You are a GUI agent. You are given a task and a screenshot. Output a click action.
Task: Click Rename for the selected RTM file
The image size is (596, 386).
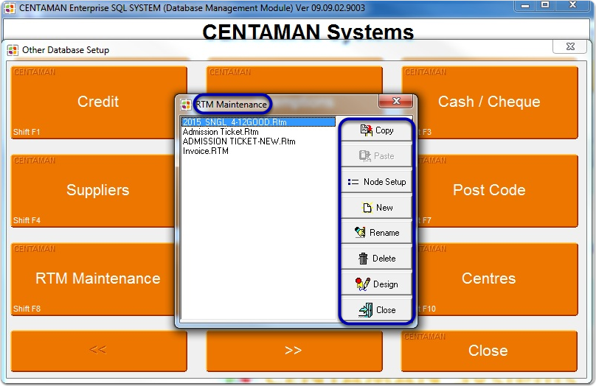[376, 233]
